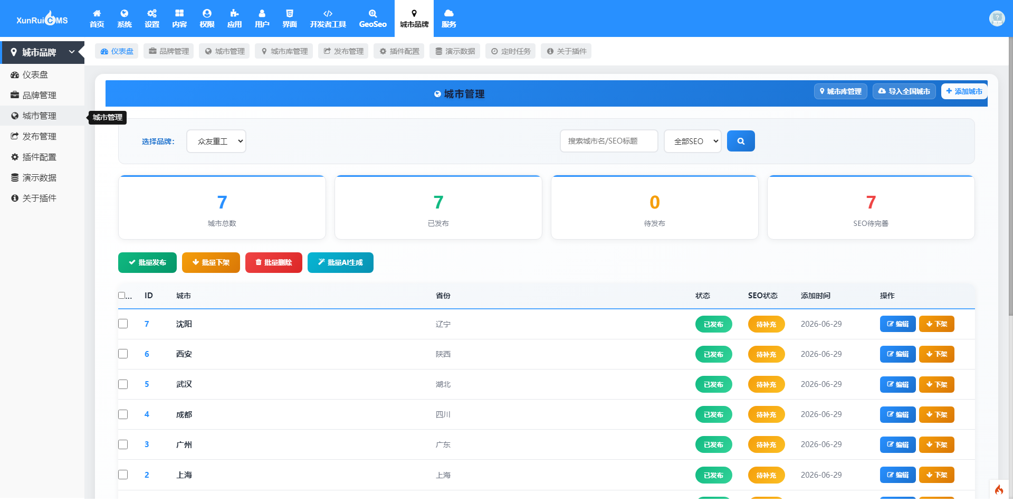The width and height of the screenshot is (1013, 502).
Task: Open the 界面 HTML5 interface icon
Action: pos(290,18)
